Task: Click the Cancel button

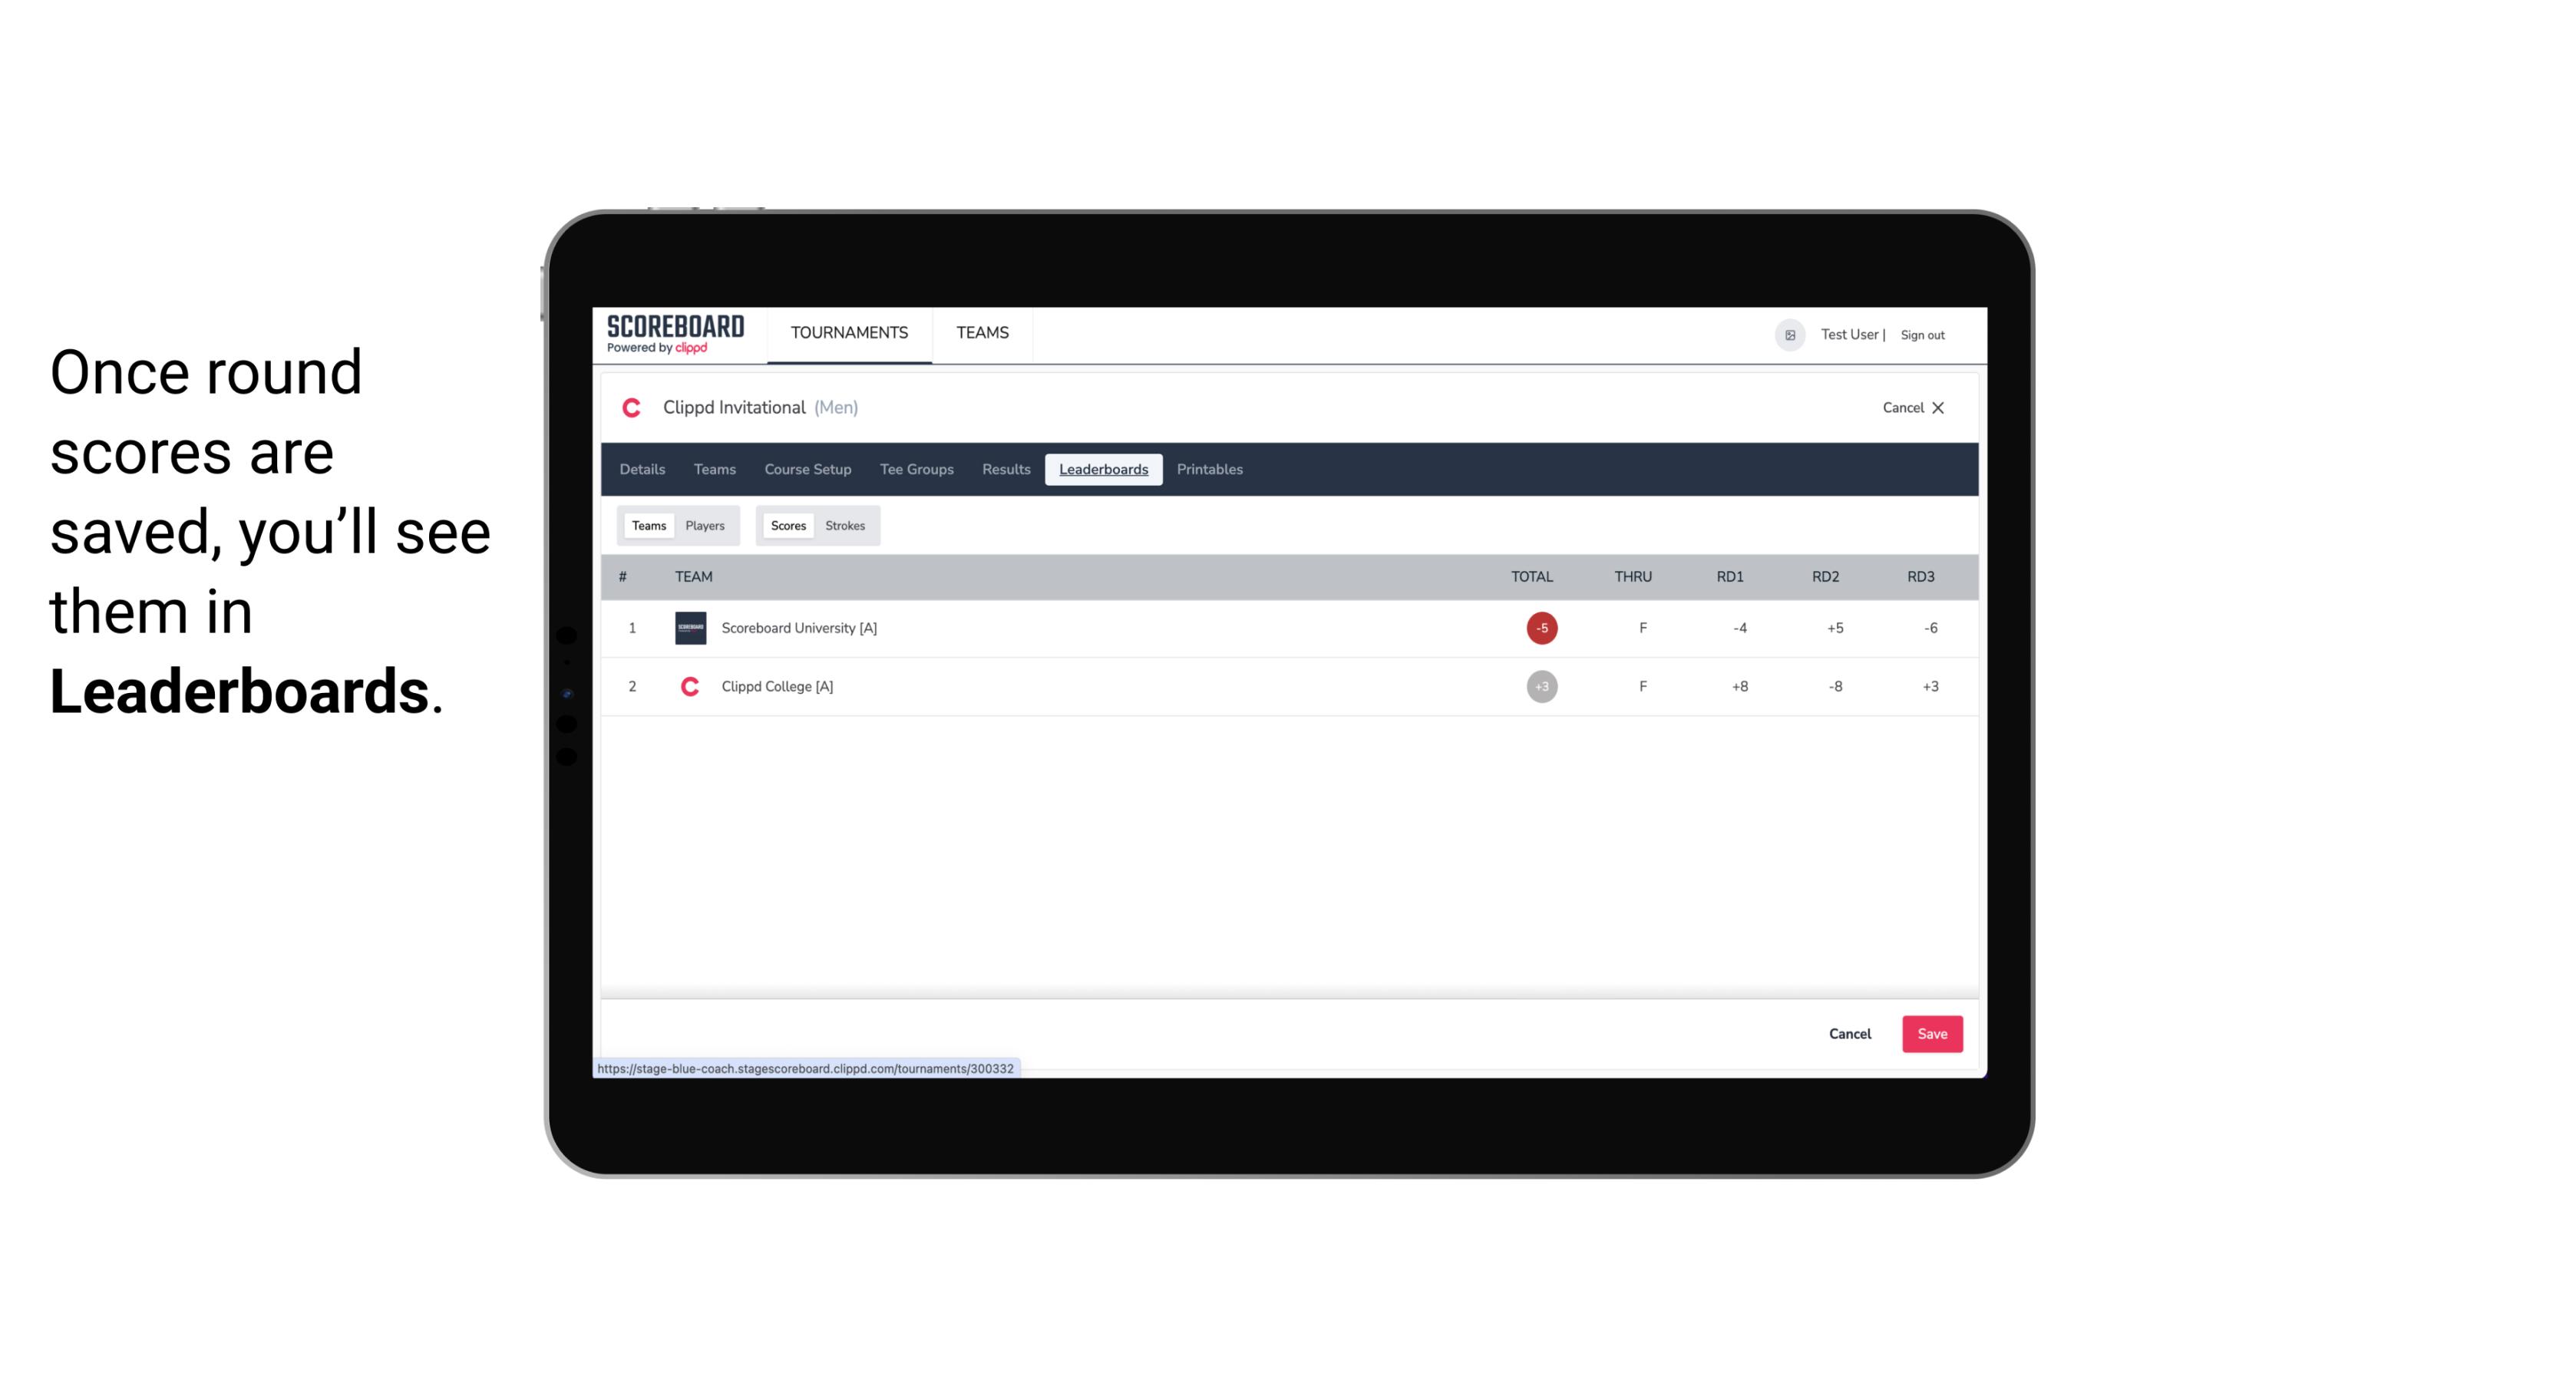Action: pyautogui.click(x=1849, y=1033)
